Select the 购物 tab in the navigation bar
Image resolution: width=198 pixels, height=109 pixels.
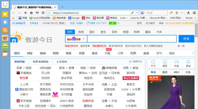coord(56,53)
